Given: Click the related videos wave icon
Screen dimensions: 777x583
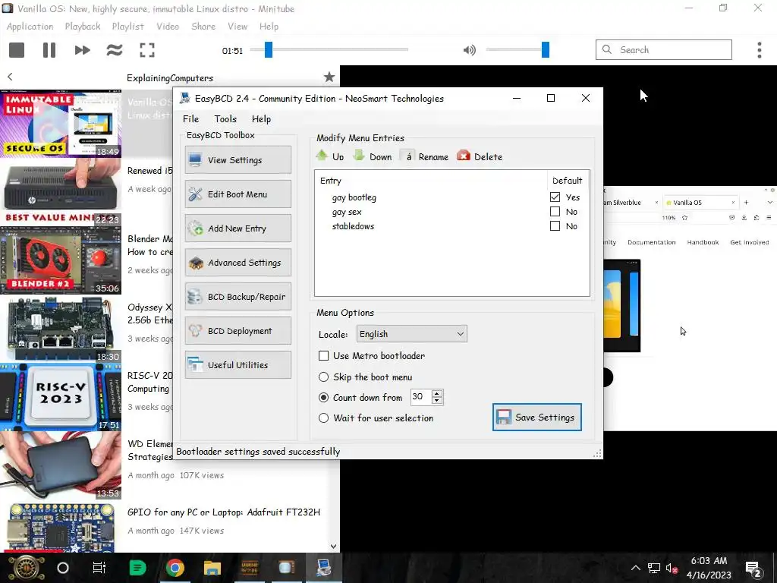Looking at the screenshot, I should [115, 49].
